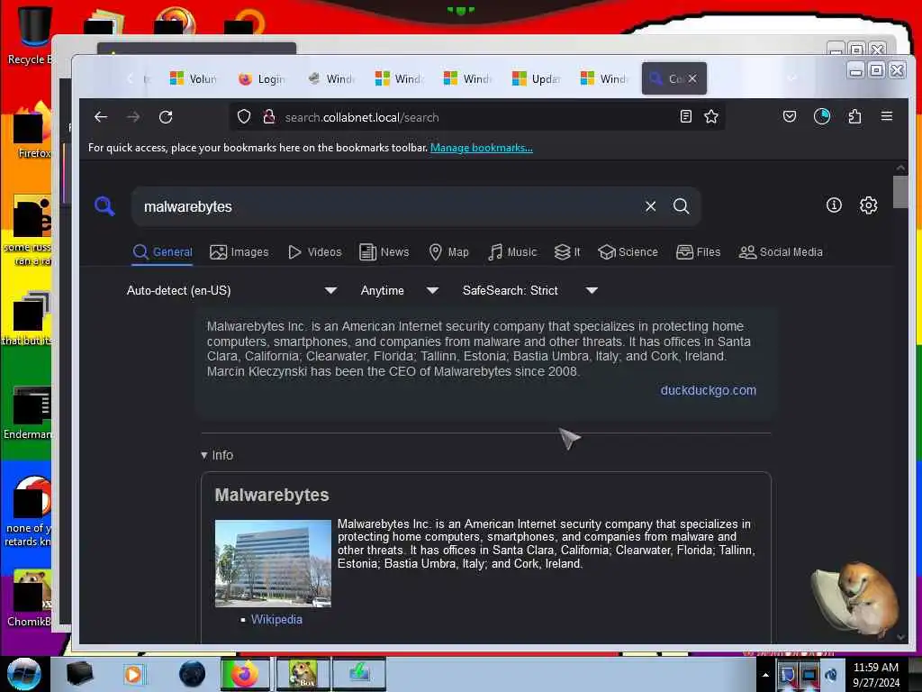Bookmark this page with the star icon
The height and width of the screenshot is (692, 922).
click(711, 116)
